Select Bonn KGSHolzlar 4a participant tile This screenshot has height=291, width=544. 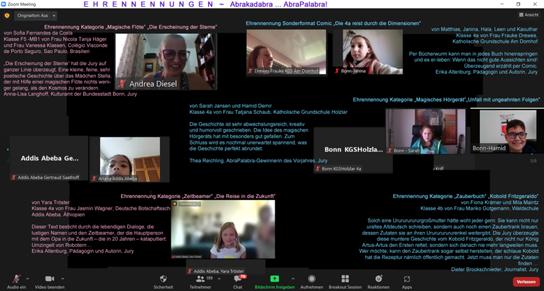353,150
